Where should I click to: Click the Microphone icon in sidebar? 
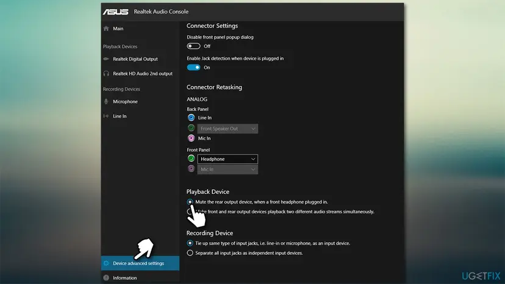[x=106, y=102]
